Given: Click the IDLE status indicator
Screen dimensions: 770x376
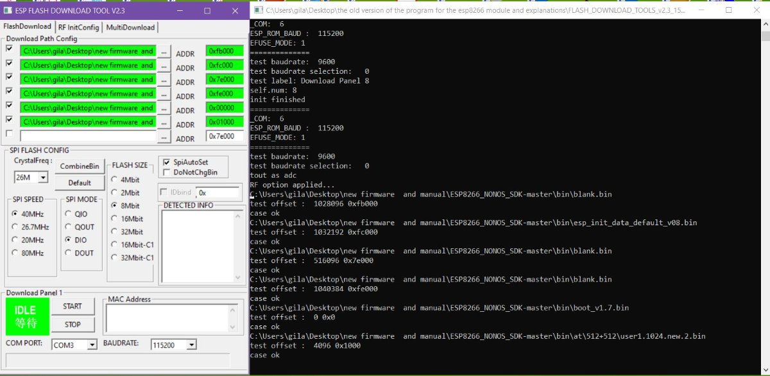Looking at the screenshot, I should [27, 316].
